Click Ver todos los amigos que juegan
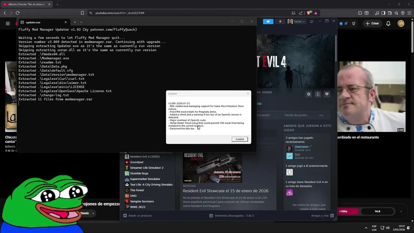Image resolution: width=414 pixels, height=233 pixels. click(309, 207)
